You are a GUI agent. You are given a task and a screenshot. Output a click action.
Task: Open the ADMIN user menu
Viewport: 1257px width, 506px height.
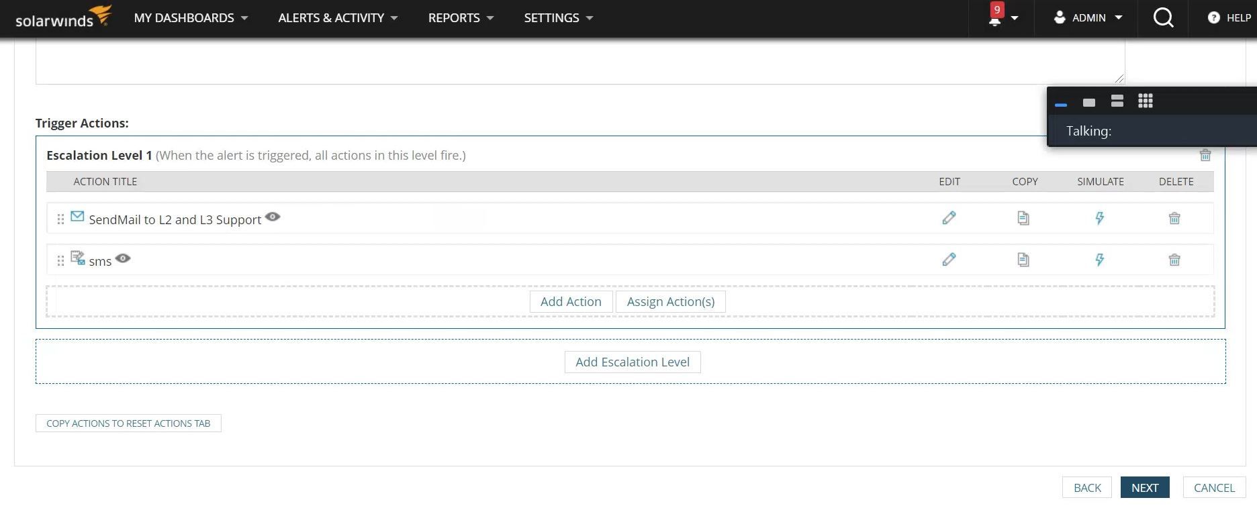click(x=1088, y=18)
